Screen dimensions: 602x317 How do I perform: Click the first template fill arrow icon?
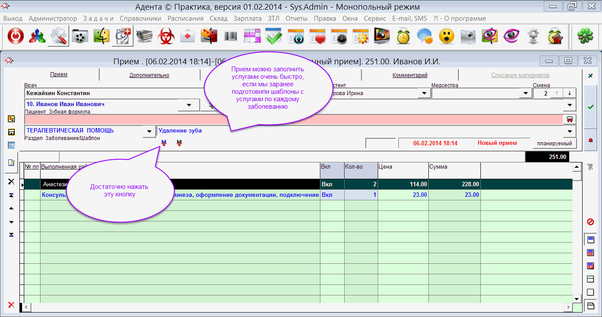(164, 143)
